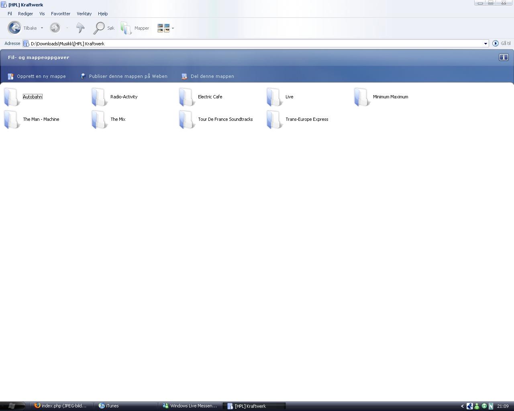The image size is (514, 411).
Task: Click Tour De France Soundtracks name
Action: [225, 119]
